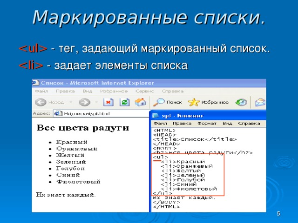Click list item Красный in browser page

72,142
